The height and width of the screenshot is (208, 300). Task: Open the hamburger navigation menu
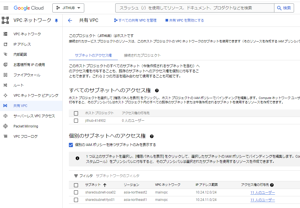[6, 8]
